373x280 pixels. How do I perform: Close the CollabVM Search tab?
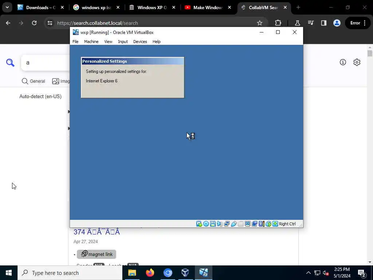click(x=285, y=7)
